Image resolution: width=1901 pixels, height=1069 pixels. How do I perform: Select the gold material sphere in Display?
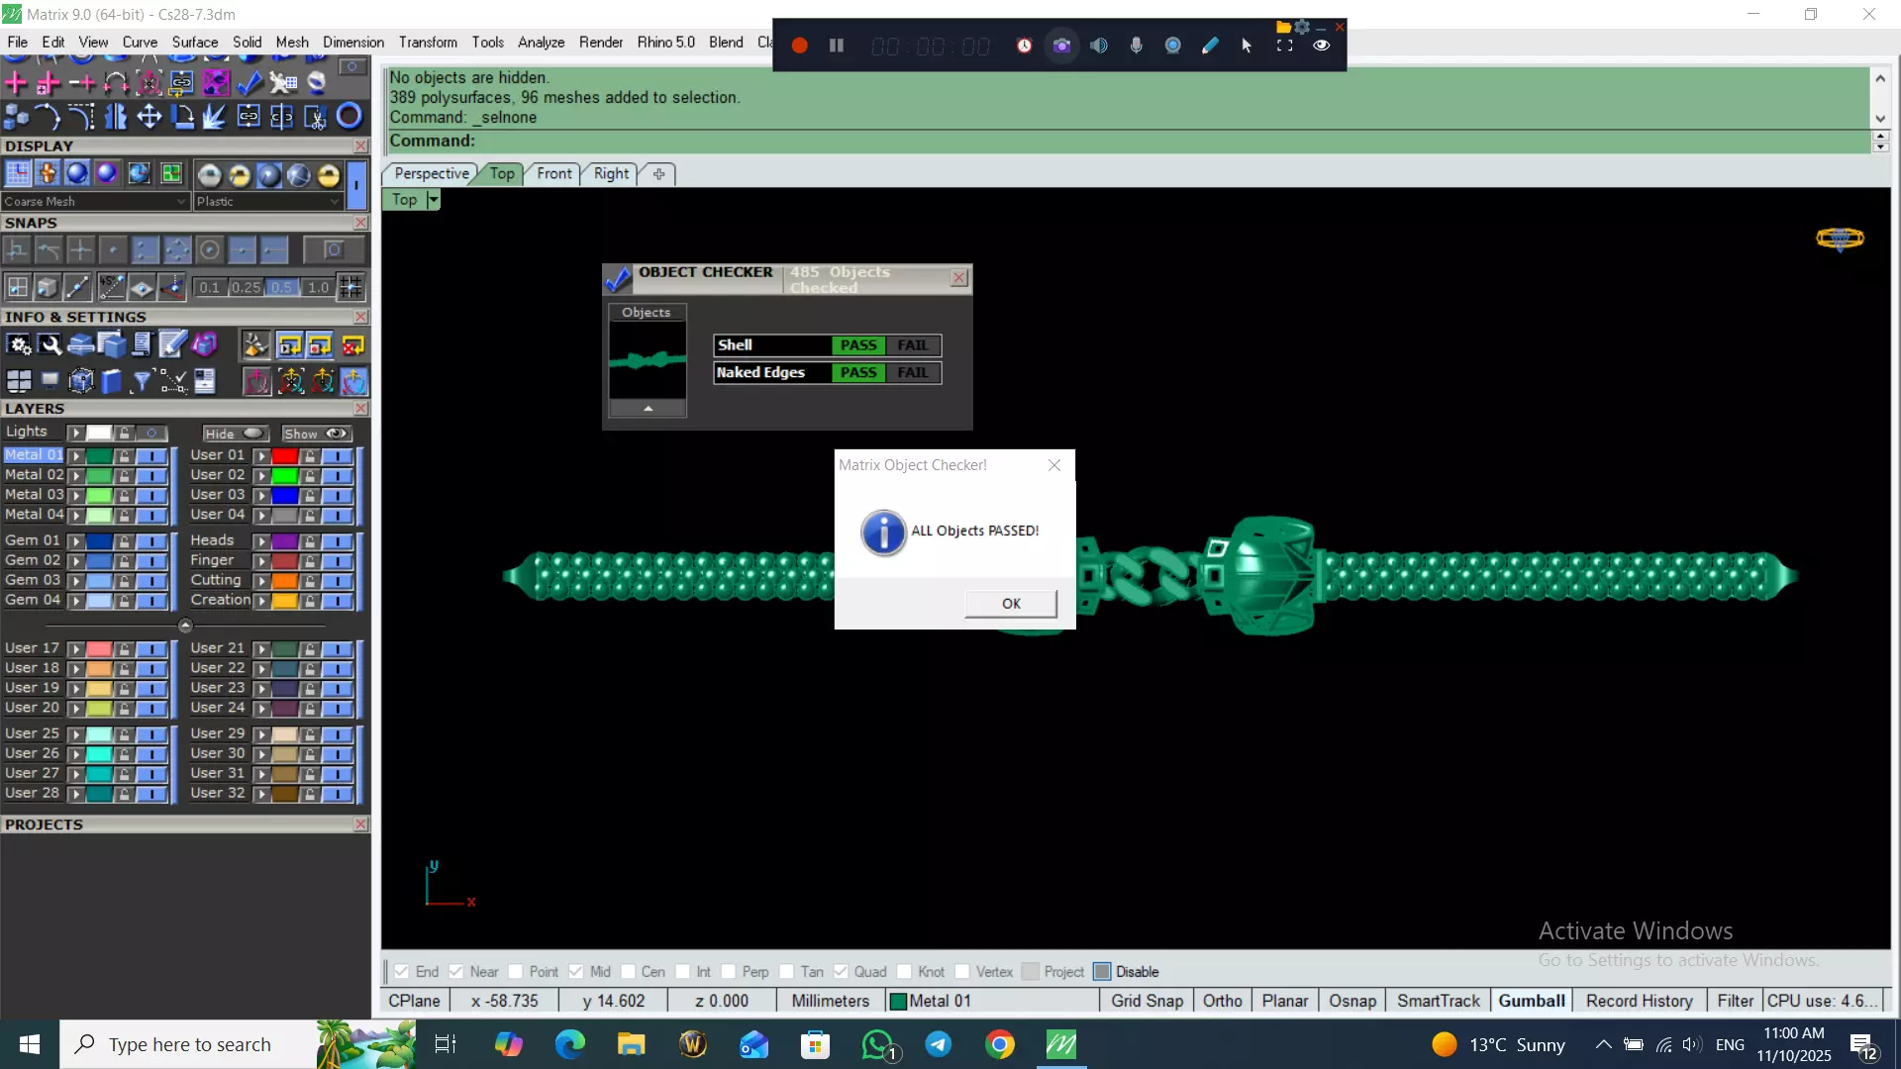(x=328, y=175)
